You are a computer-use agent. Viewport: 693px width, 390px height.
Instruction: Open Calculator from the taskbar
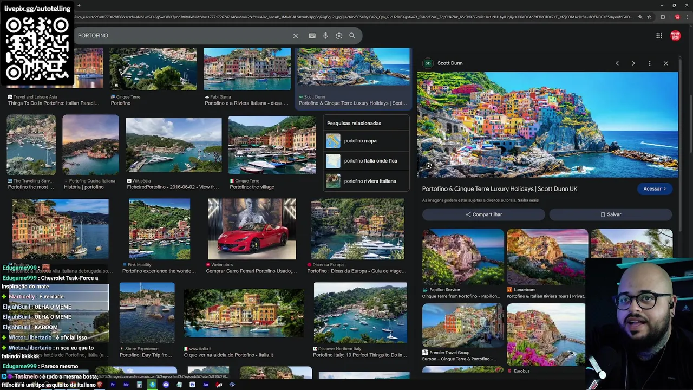(139, 385)
